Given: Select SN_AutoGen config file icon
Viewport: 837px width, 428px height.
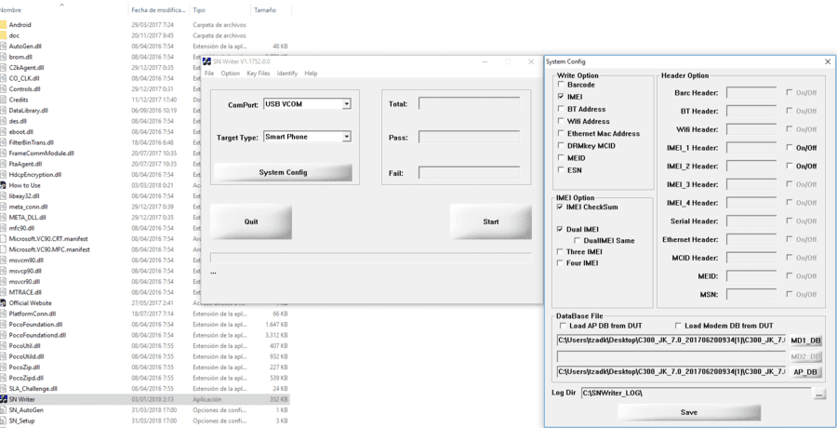Looking at the screenshot, I should [3, 409].
